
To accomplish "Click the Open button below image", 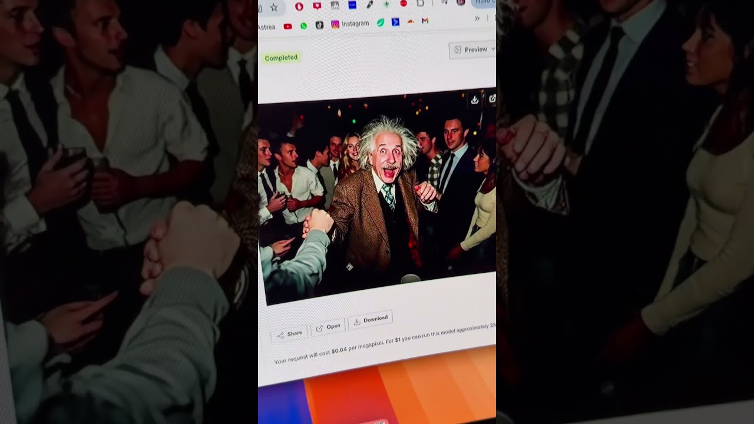I will point(328,327).
